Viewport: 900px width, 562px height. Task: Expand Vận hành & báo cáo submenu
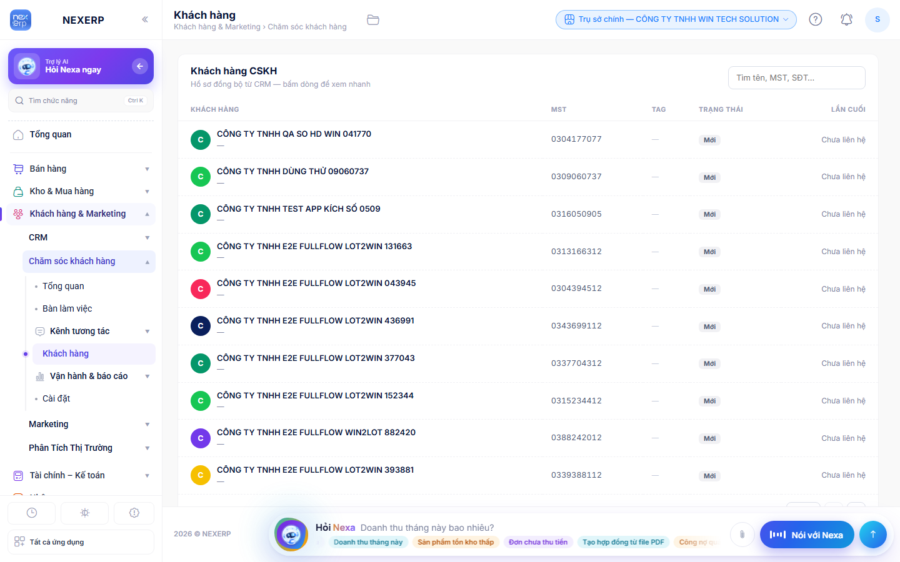click(94, 376)
